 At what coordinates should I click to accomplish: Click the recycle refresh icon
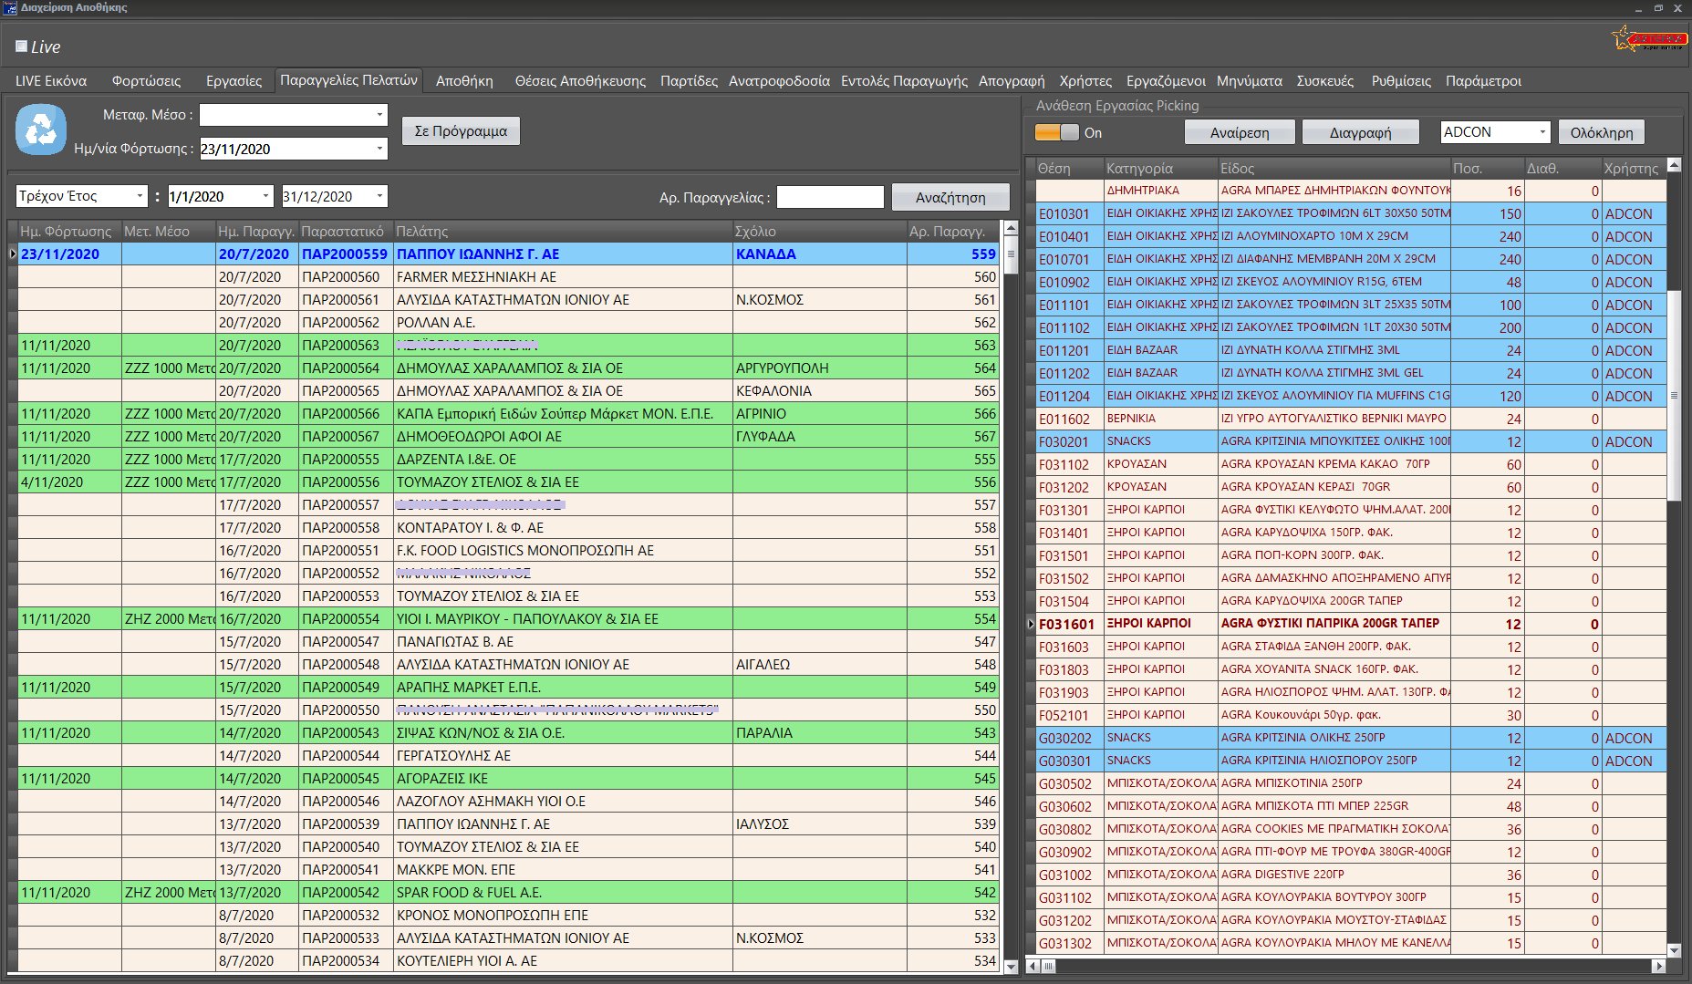(x=41, y=130)
